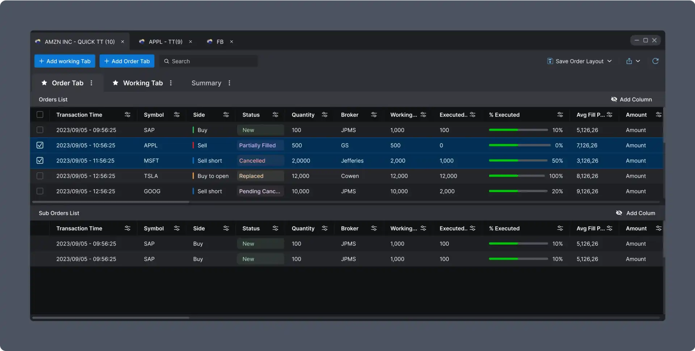Open filter settings for Orders List Side column
Image resolution: width=695 pixels, height=351 pixels.
point(226,114)
